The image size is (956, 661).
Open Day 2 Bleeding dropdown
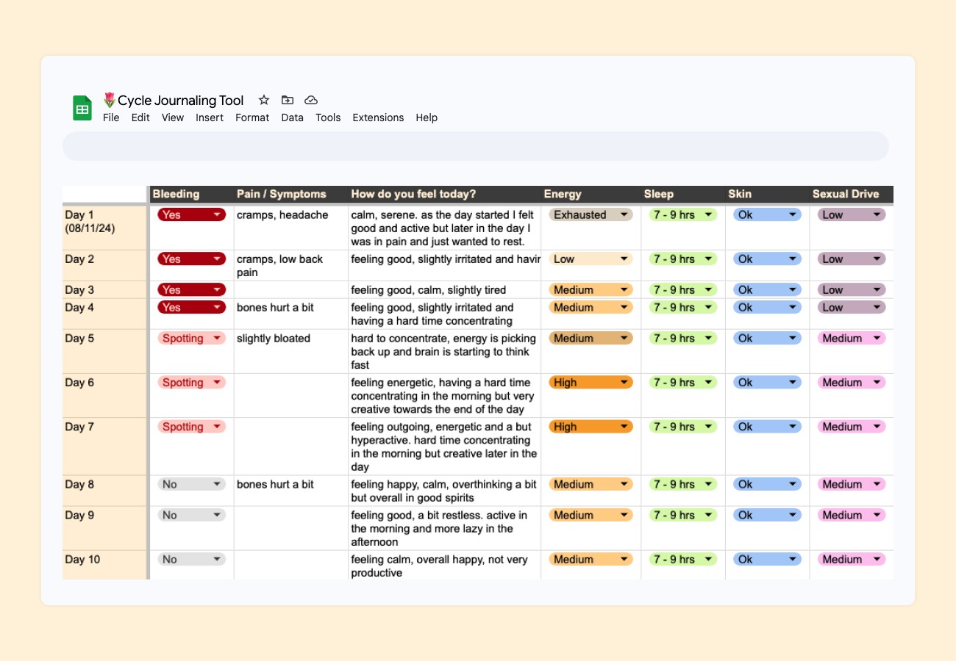[192, 259]
